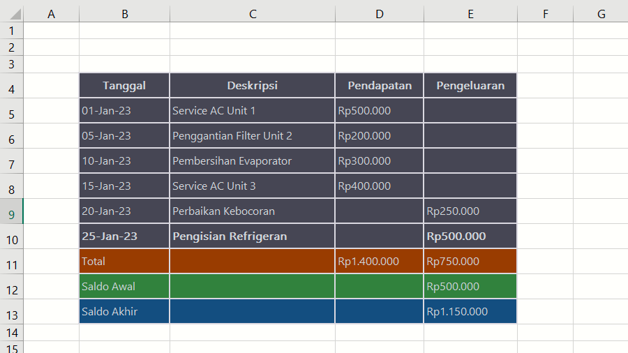Image resolution: width=628 pixels, height=353 pixels.
Task: Select row 14 header
Action: tap(12, 333)
